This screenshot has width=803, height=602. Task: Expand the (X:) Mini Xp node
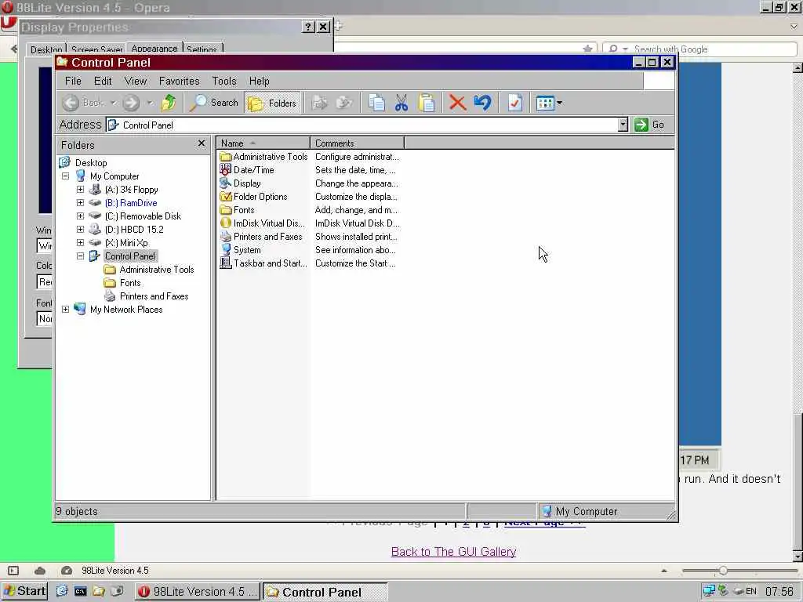81,243
